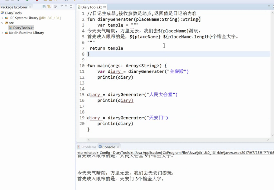Click the editor horizontal scrollbar left arrow
Screen dimensions: 274x190
(x=89, y=140)
